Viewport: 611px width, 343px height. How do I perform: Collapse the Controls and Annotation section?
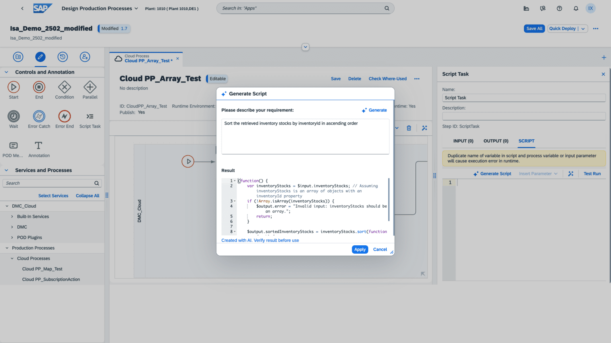[x=6, y=72]
